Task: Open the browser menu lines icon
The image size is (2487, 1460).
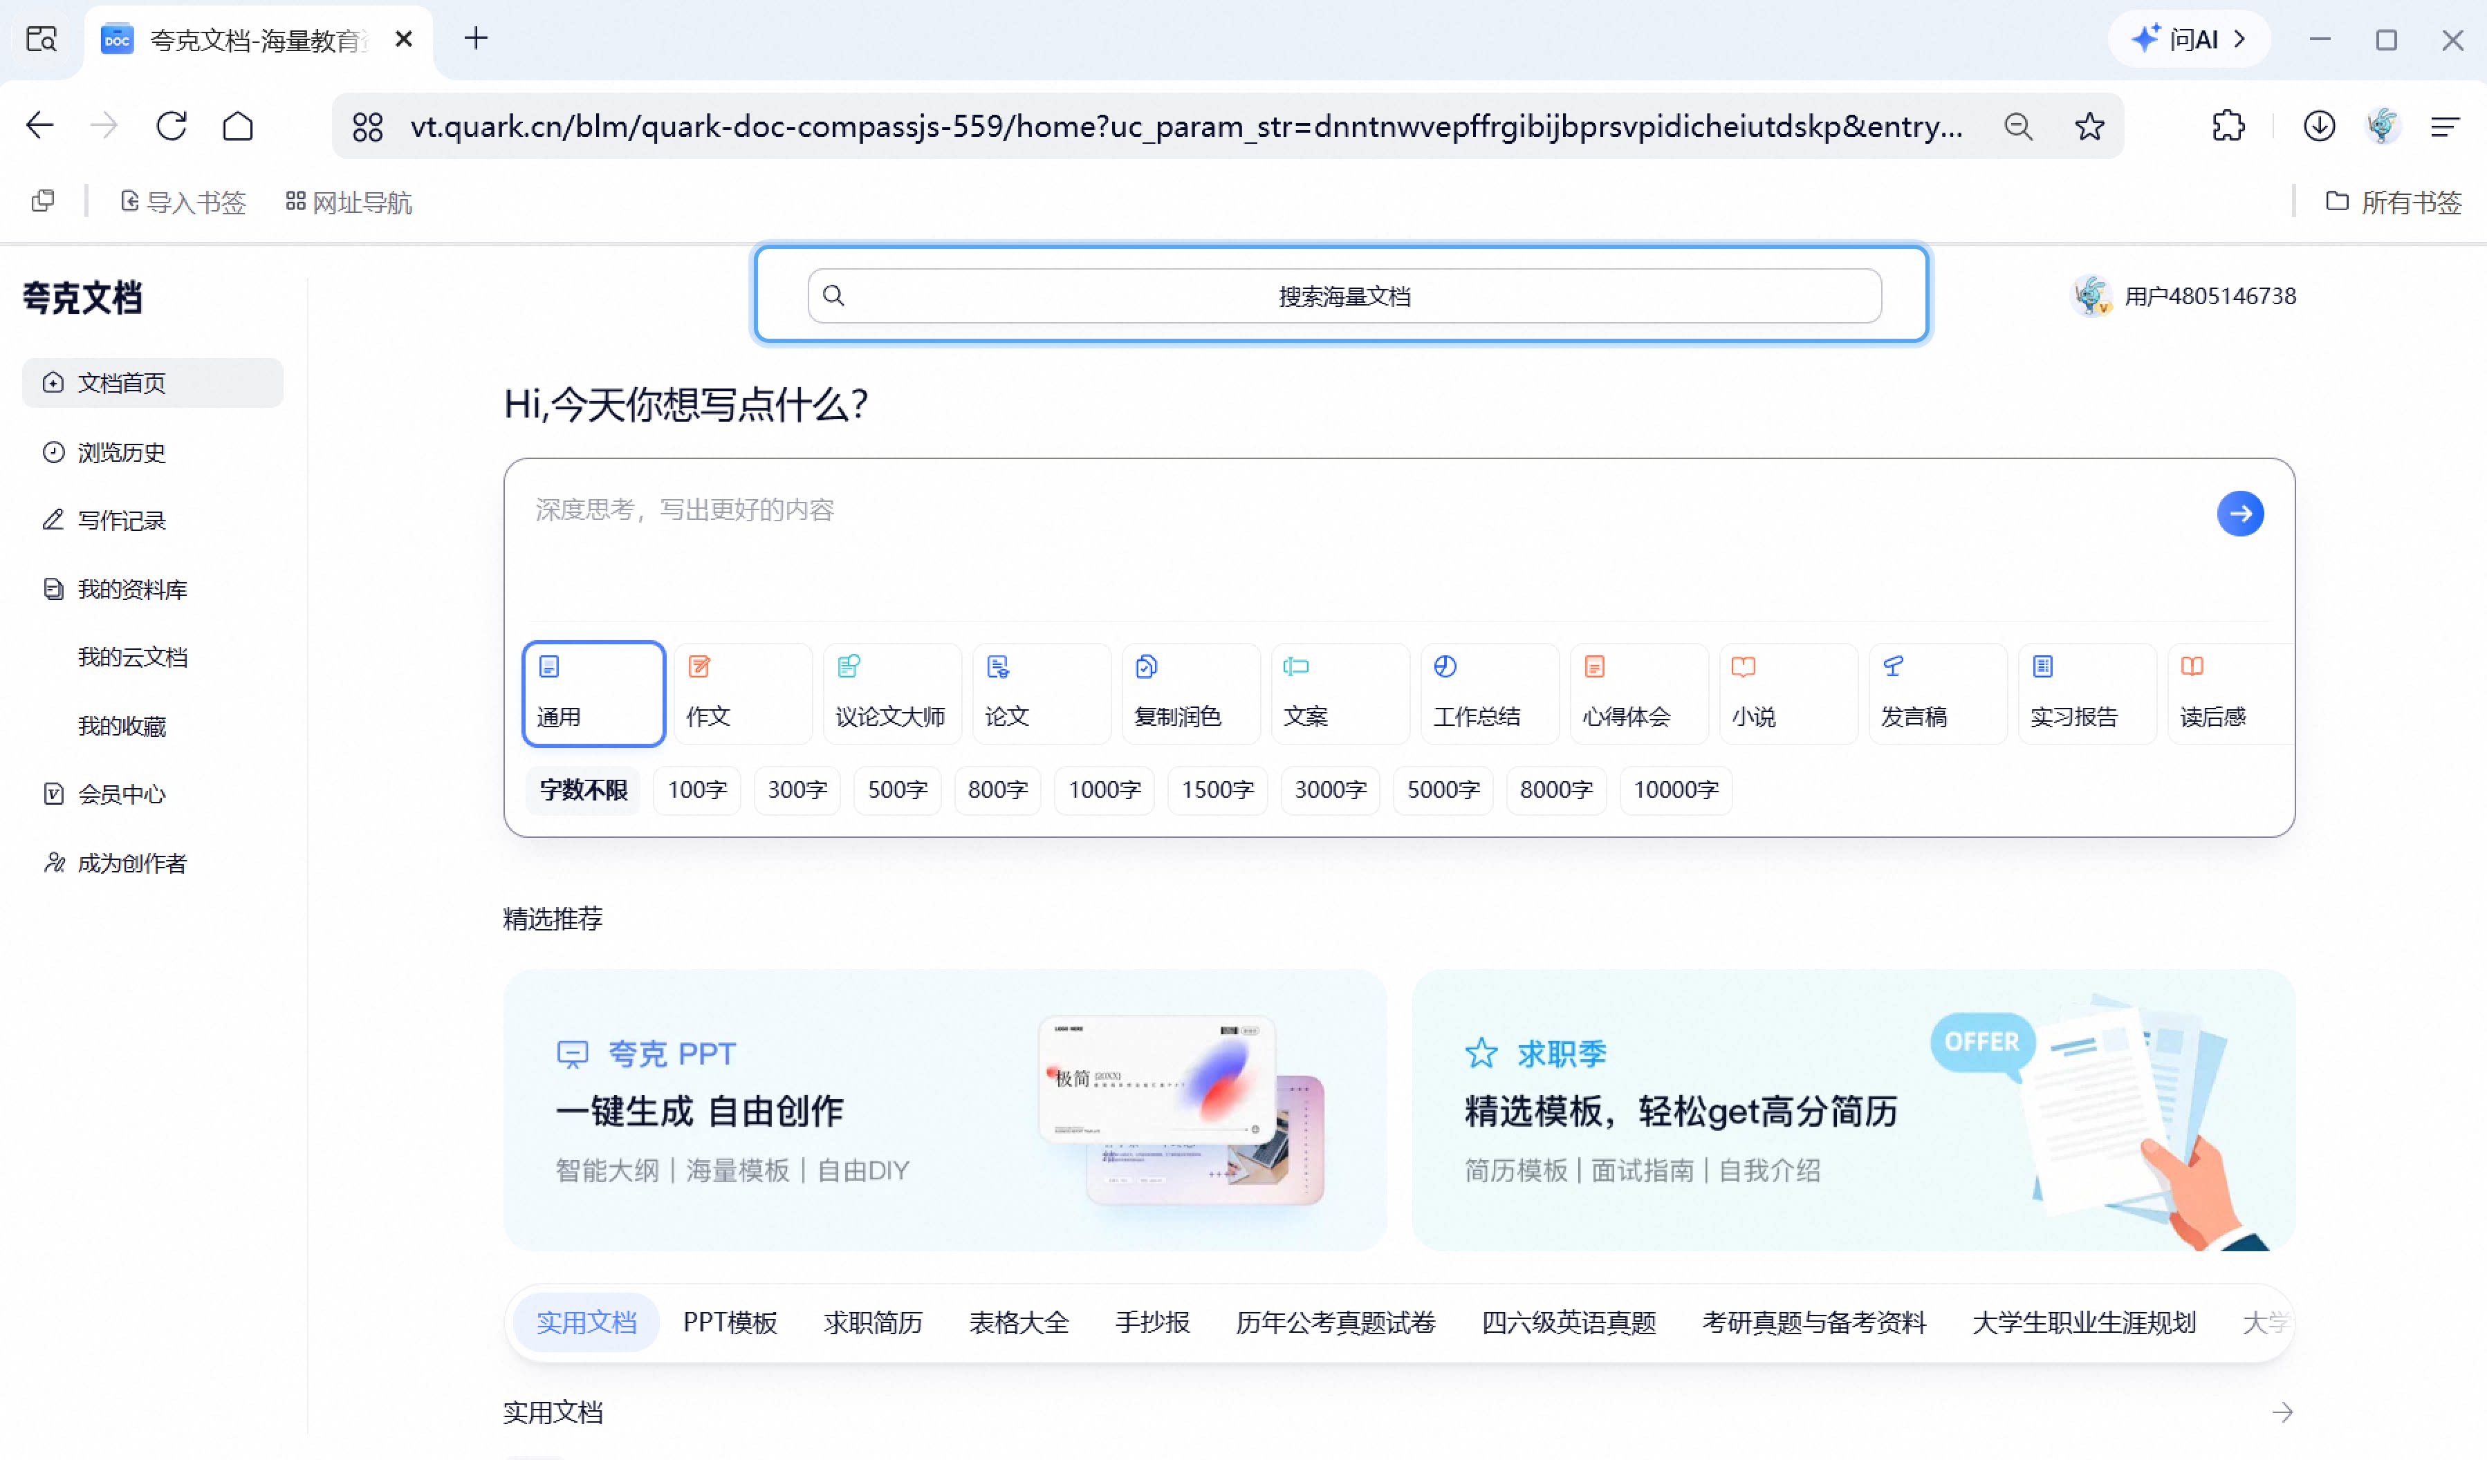Action: (2445, 127)
